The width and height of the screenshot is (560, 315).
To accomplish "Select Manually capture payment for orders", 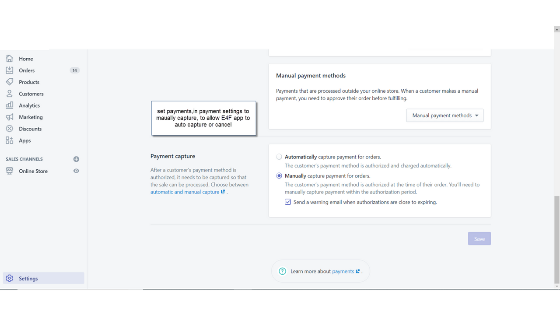I will pos(279,175).
